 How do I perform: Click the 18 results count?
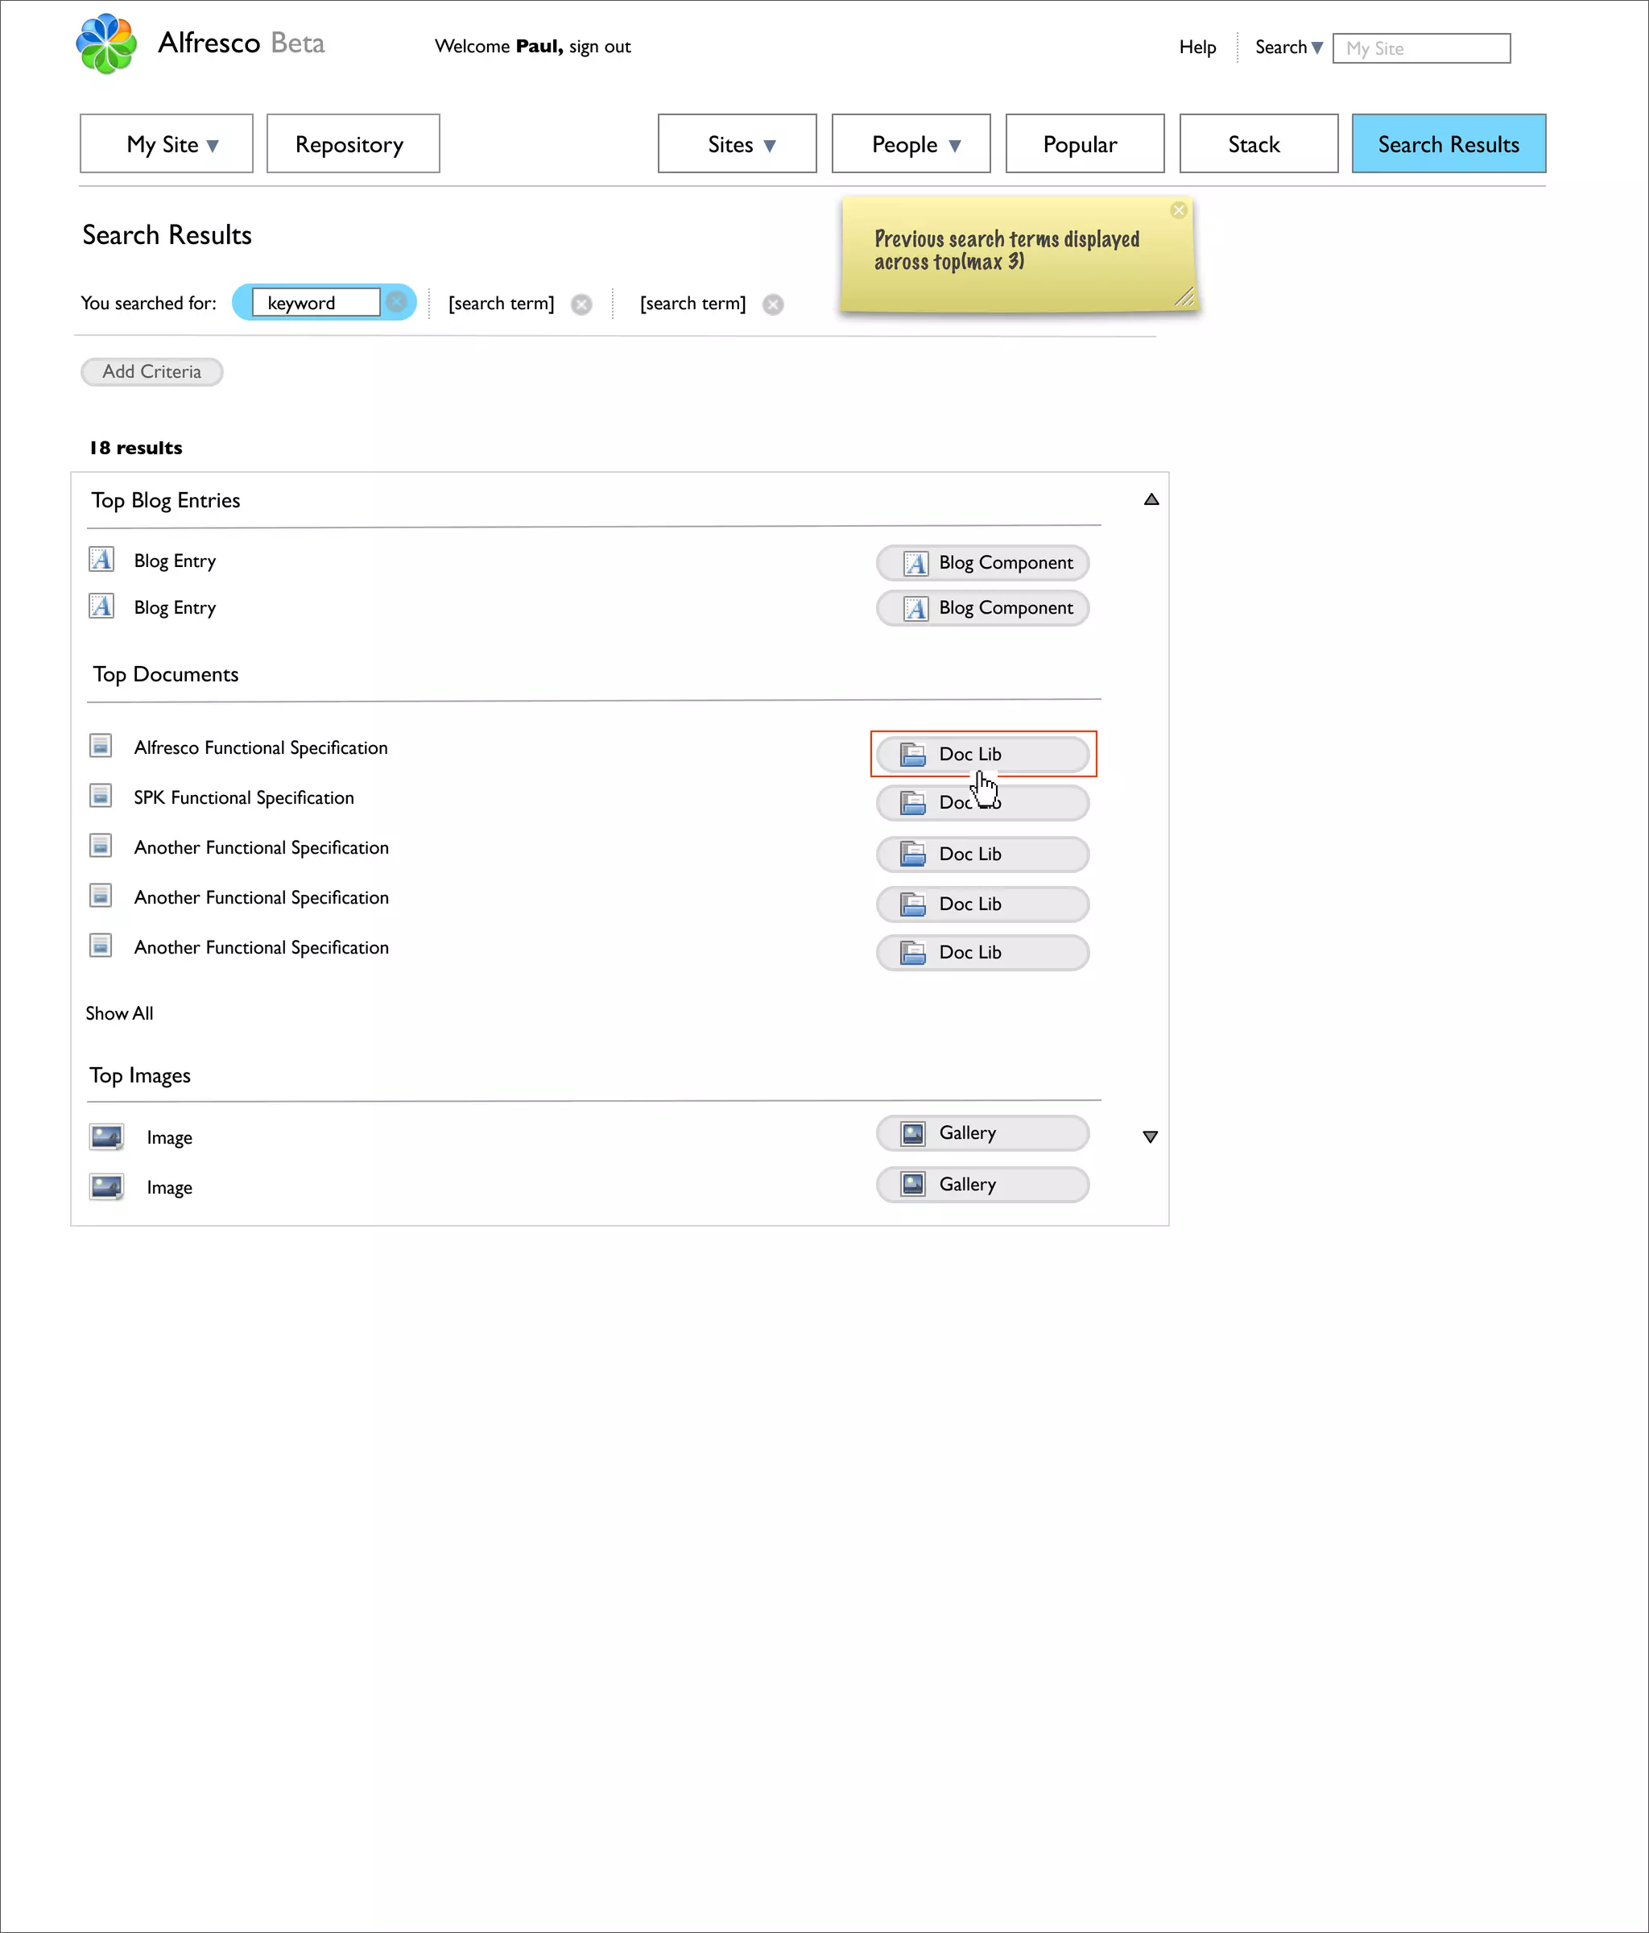click(136, 448)
